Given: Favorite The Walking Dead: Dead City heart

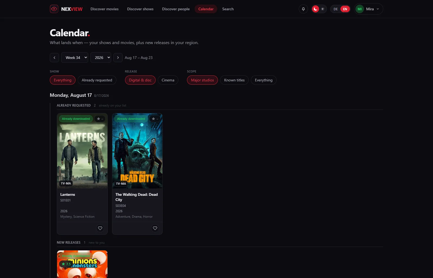Looking at the screenshot, I should (x=155, y=228).
